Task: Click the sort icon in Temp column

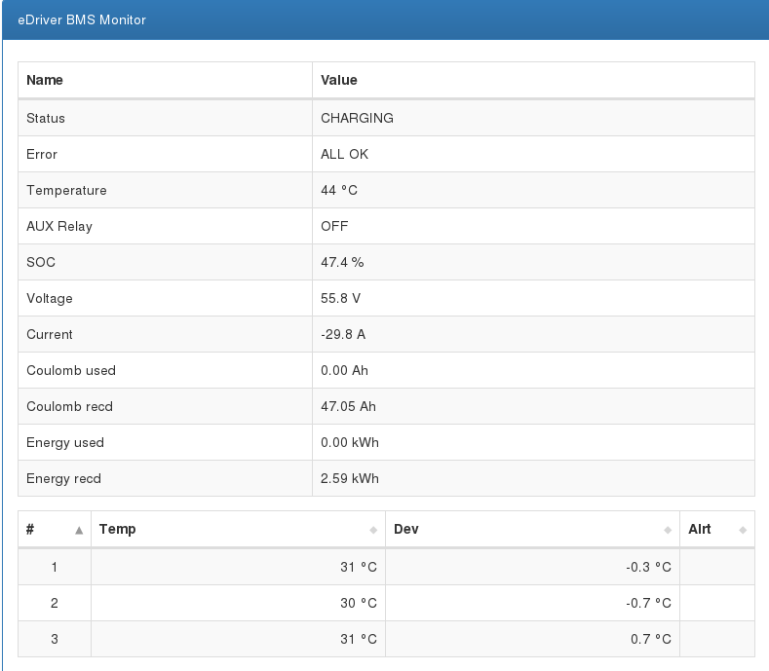Action: coord(373,530)
